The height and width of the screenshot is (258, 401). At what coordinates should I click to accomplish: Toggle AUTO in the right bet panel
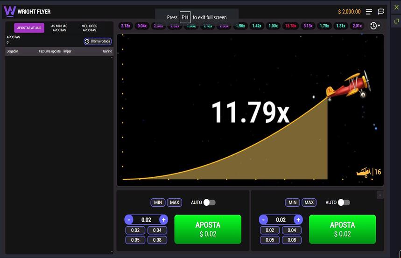coord(344,202)
